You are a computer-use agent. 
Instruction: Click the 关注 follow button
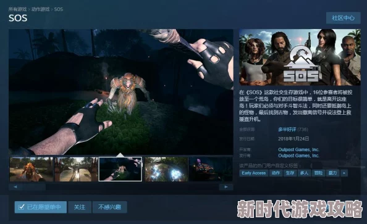80,207
